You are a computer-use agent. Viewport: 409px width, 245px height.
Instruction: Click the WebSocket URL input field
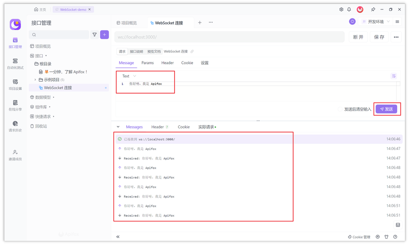click(x=229, y=36)
